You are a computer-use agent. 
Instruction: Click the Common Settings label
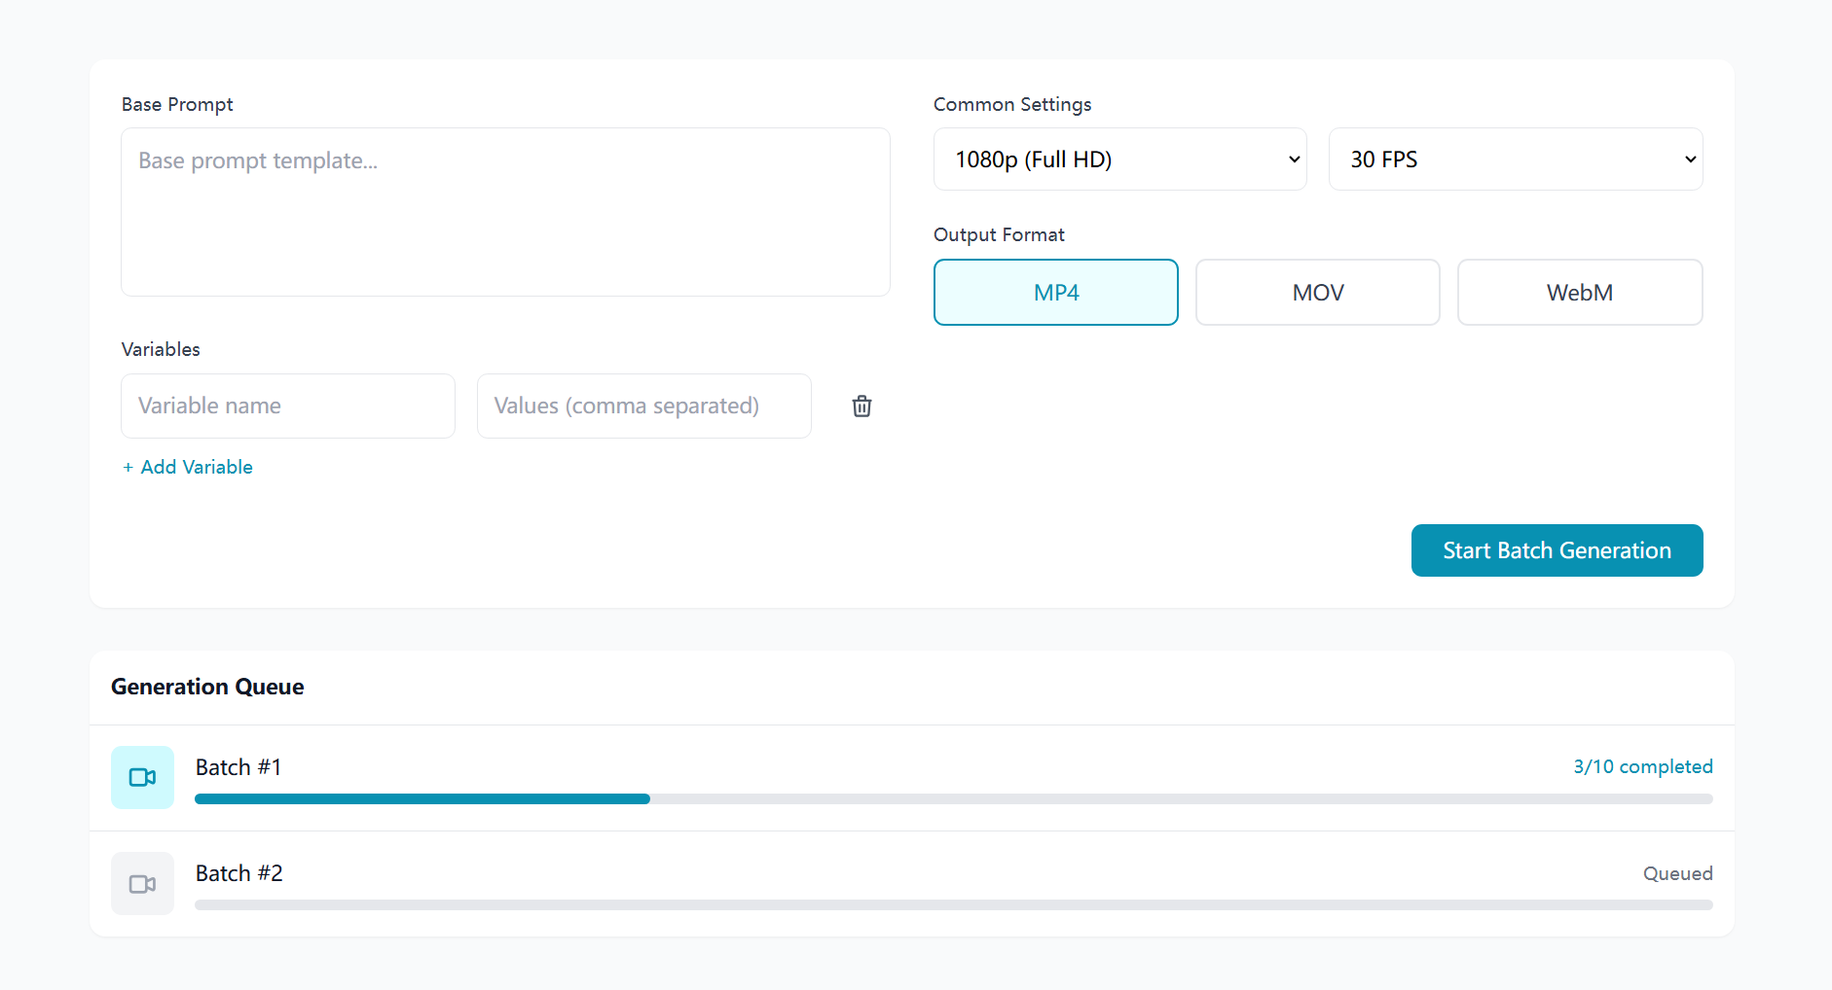1012,104
